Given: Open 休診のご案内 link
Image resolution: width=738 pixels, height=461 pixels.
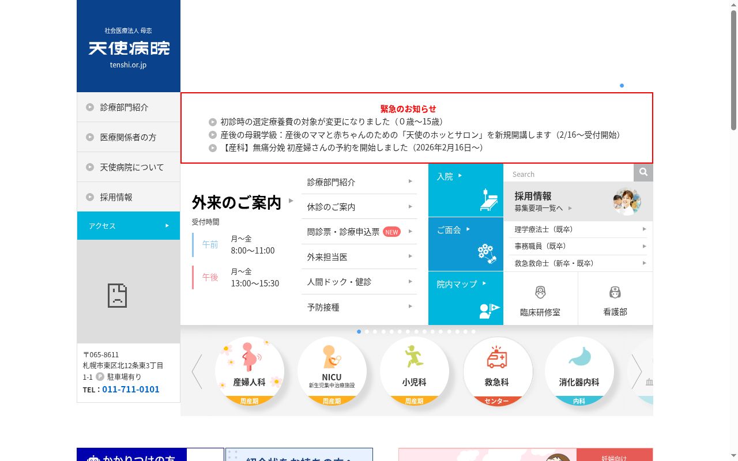Looking at the screenshot, I should pyautogui.click(x=359, y=207).
